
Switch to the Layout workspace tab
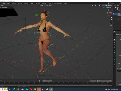click(4, 3)
